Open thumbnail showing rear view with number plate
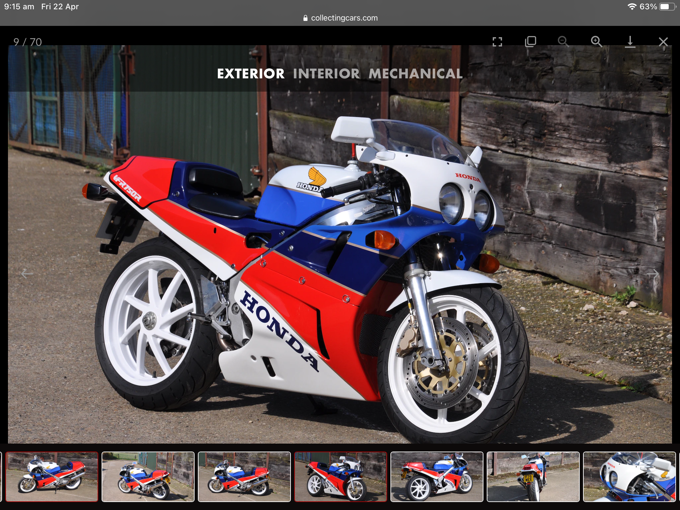Image resolution: width=680 pixels, height=510 pixels. (533, 476)
